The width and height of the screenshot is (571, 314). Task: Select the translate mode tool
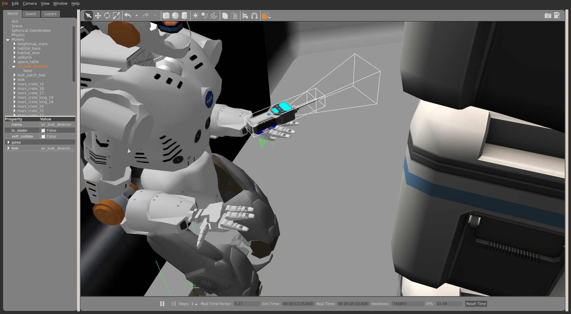coord(98,16)
